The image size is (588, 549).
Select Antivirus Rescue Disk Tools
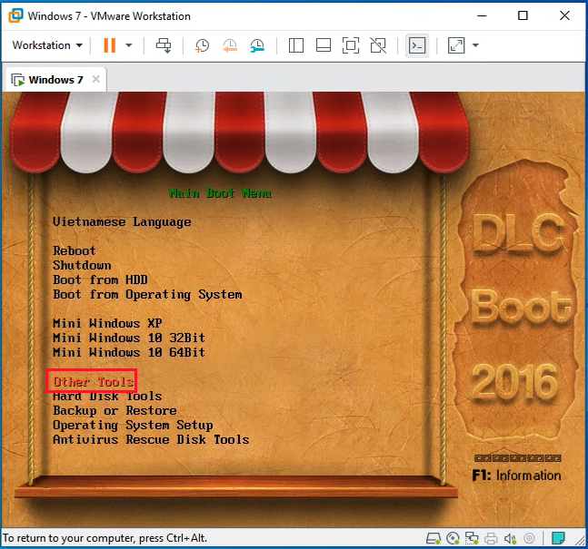click(151, 439)
